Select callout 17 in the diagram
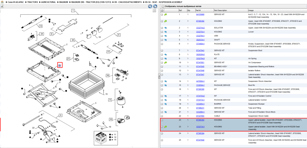Image resolution: width=307 pixels, height=148 pixels. coord(109,52)
